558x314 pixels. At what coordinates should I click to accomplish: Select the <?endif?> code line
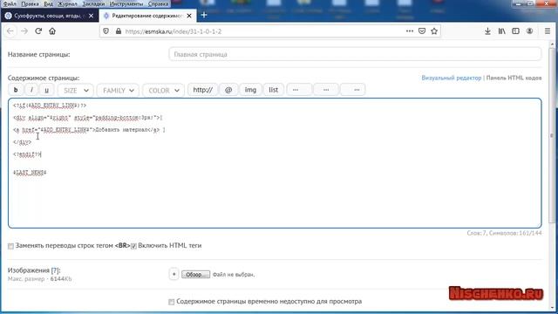(x=27, y=154)
